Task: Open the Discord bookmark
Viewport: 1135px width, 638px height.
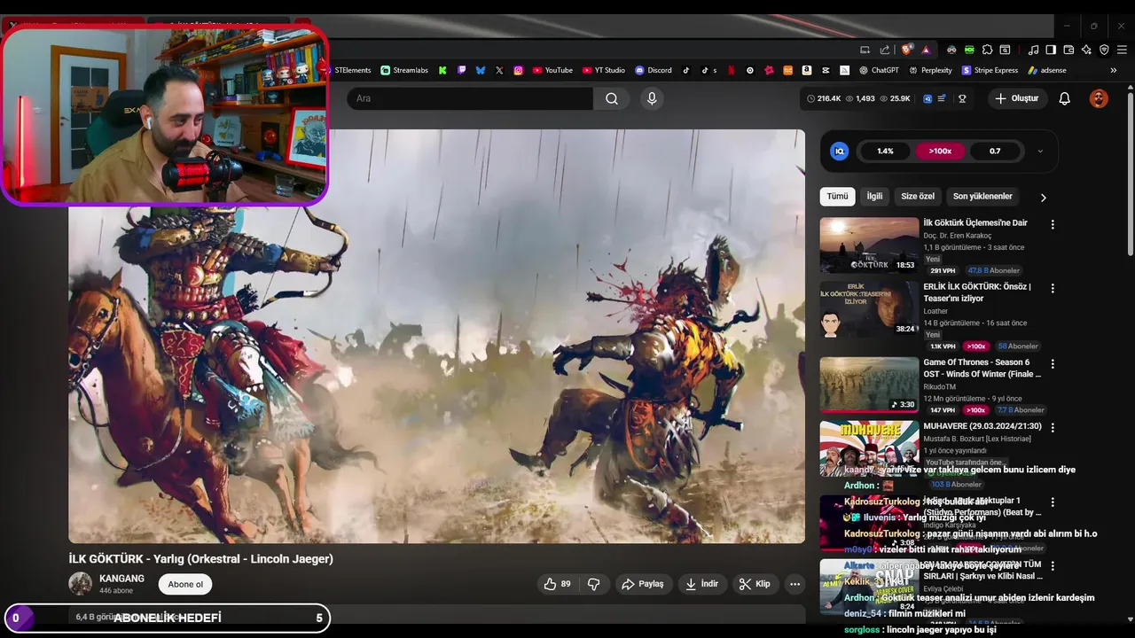Action: (x=654, y=70)
